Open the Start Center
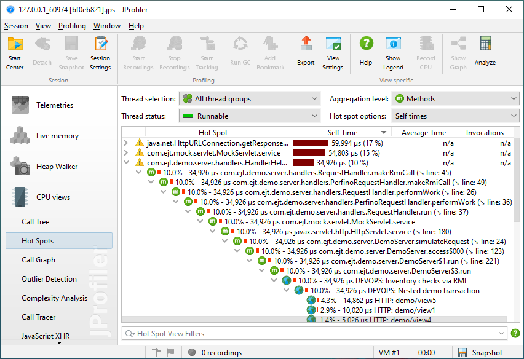This screenshot has width=524, height=359. 15,53
